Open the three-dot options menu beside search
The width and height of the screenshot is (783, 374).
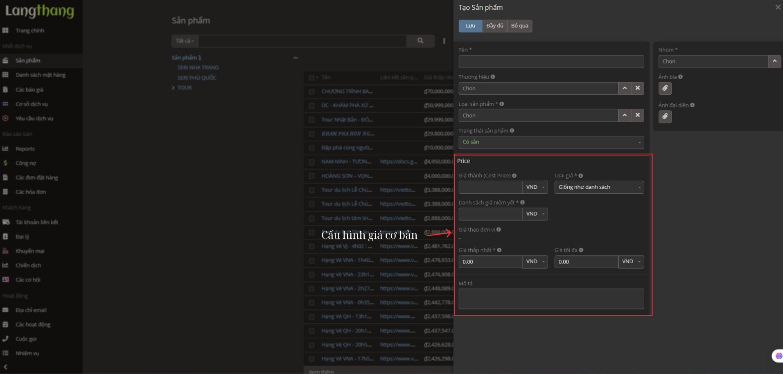tap(444, 41)
